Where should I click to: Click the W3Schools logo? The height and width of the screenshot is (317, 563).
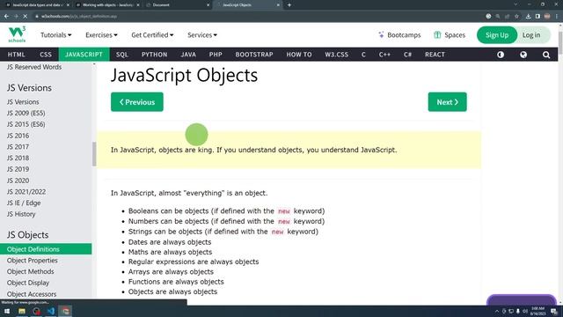click(x=17, y=34)
